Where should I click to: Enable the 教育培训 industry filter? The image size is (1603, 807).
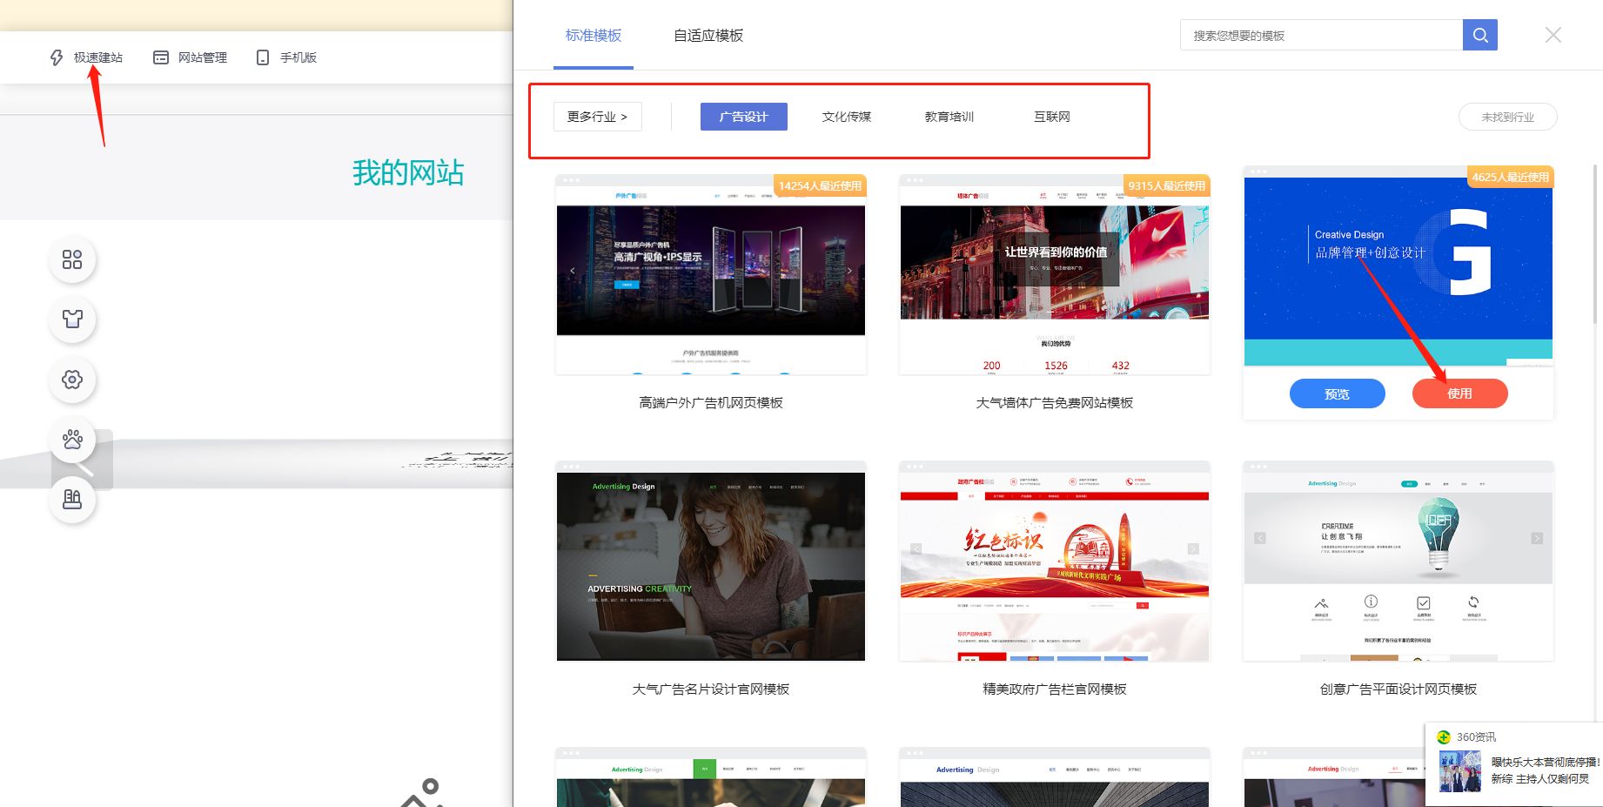point(949,116)
